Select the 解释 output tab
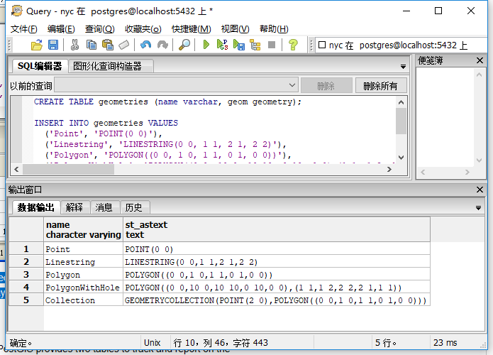The image size is (493, 355). pyautogui.click(x=74, y=207)
